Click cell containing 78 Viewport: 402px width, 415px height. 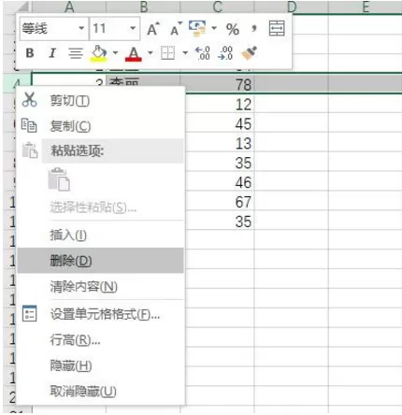(217, 84)
